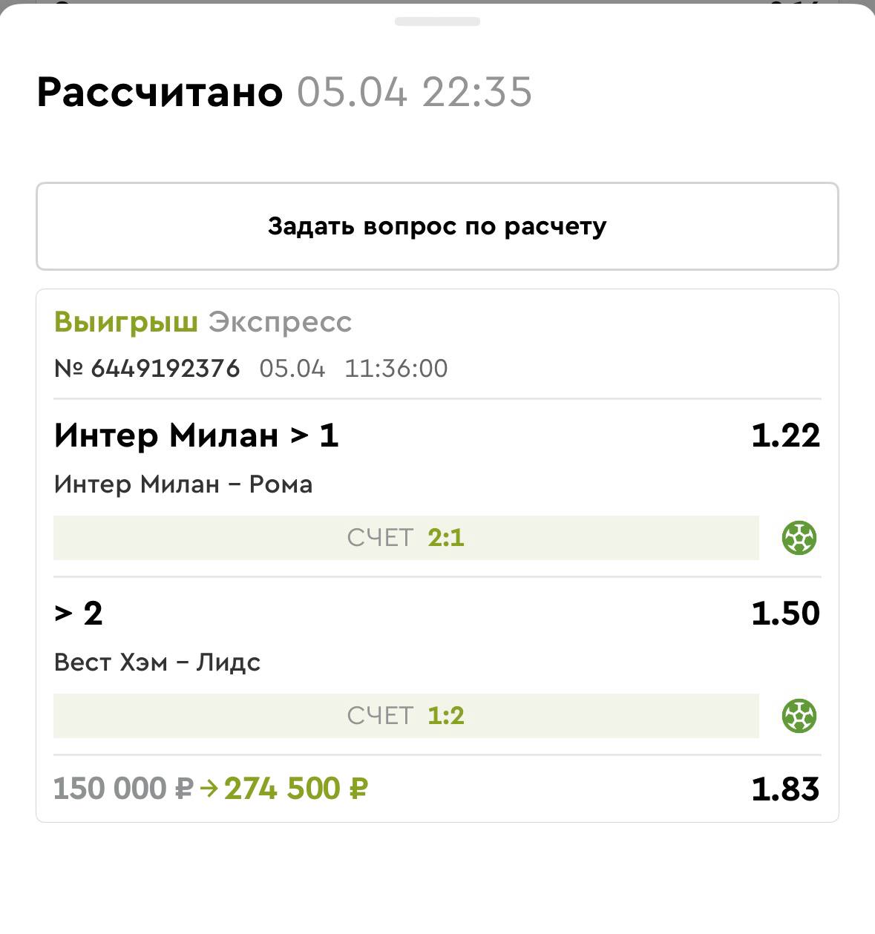Image resolution: width=875 pixels, height=934 pixels.
Task: Click the "Экспресс" bet type label
Action: pyautogui.click(x=280, y=322)
